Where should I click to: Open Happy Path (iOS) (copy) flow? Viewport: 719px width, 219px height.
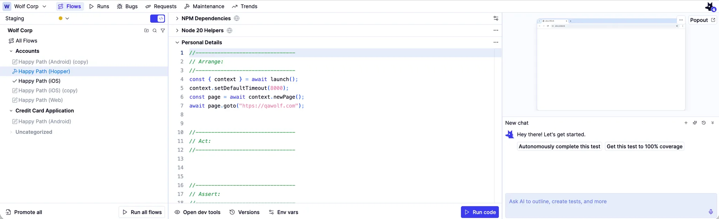[45, 90]
